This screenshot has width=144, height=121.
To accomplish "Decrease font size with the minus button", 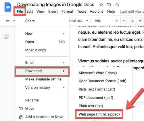I will (x=124, y=21).
